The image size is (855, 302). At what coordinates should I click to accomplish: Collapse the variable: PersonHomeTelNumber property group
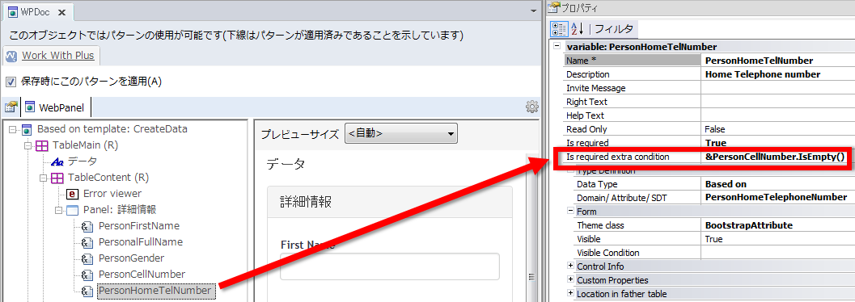(557, 46)
